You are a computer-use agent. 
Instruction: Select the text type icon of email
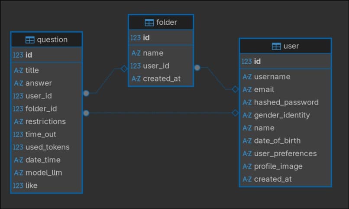point(247,90)
